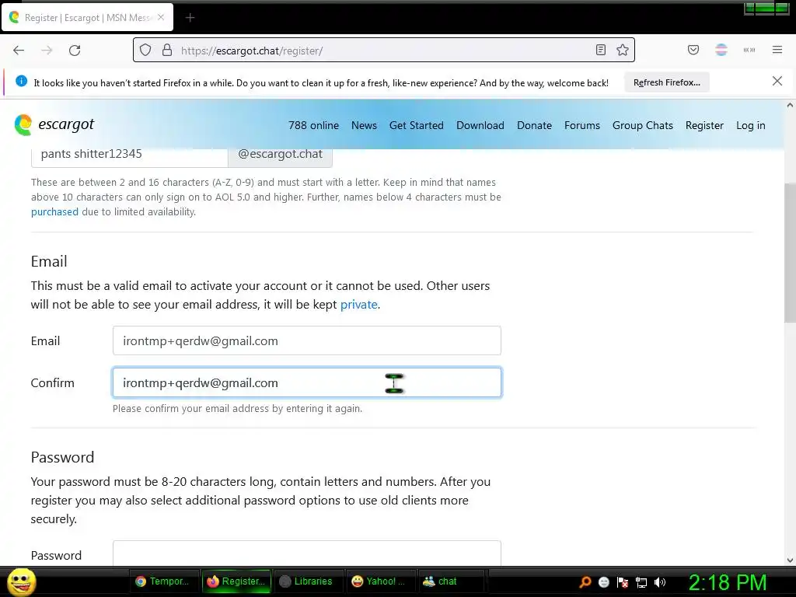Select the Register Escargot browser tab
The height and width of the screenshot is (597, 796).
click(87, 17)
